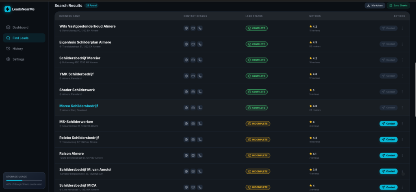Open more actions for Schildersbedrijf M. van Amstel

tap(402, 171)
